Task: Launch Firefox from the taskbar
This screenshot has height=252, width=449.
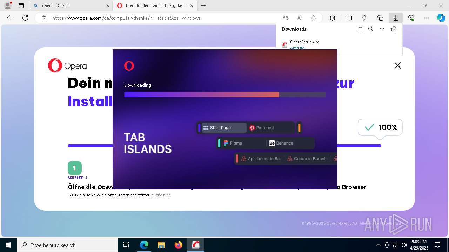Action: [x=178, y=245]
